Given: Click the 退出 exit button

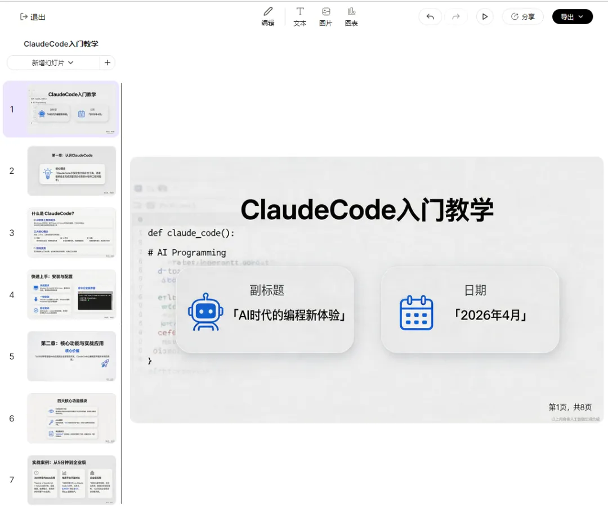Looking at the screenshot, I should (x=33, y=17).
